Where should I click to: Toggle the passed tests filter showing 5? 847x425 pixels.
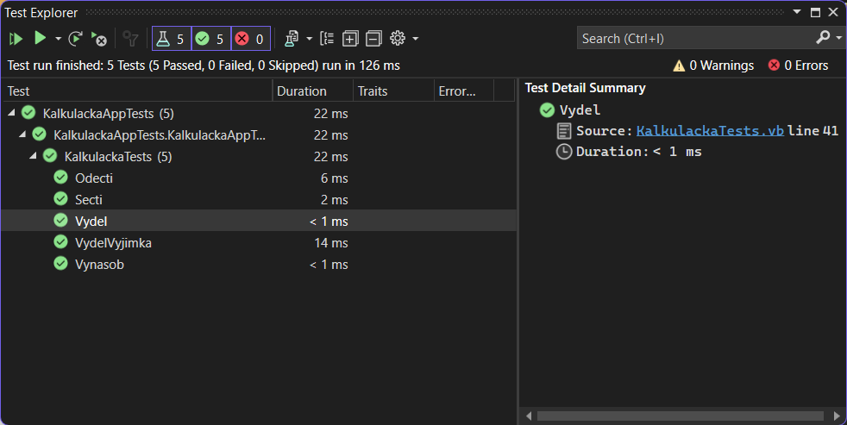tap(211, 39)
